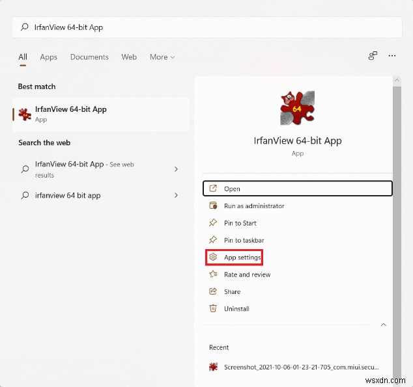Click the Open icon with arrow
This screenshot has width=413, height=387.
[213, 189]
